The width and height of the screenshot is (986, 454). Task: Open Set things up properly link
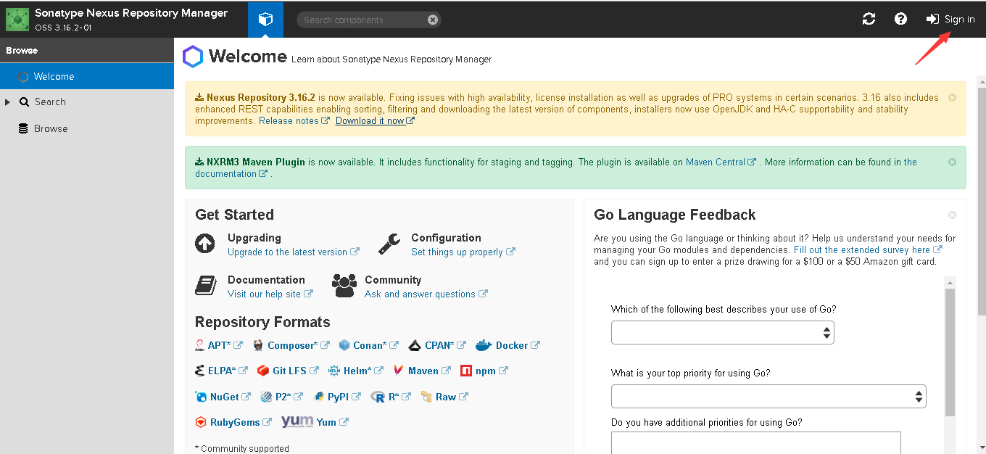(463, 252)
